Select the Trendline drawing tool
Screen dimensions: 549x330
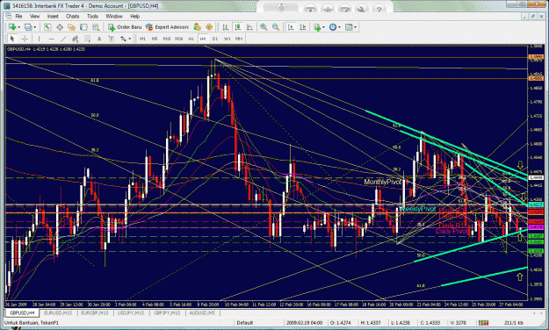tap(63, 39)
